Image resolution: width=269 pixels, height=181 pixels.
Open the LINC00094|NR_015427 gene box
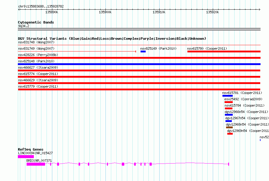26,157
